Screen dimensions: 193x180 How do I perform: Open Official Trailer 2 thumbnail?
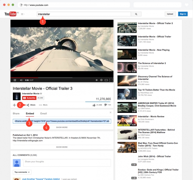tap(127, 28)
